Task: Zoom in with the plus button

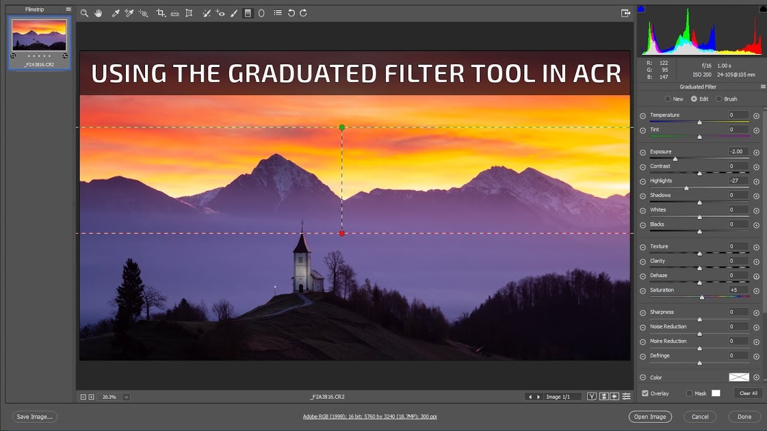Action: click(91, 397)
